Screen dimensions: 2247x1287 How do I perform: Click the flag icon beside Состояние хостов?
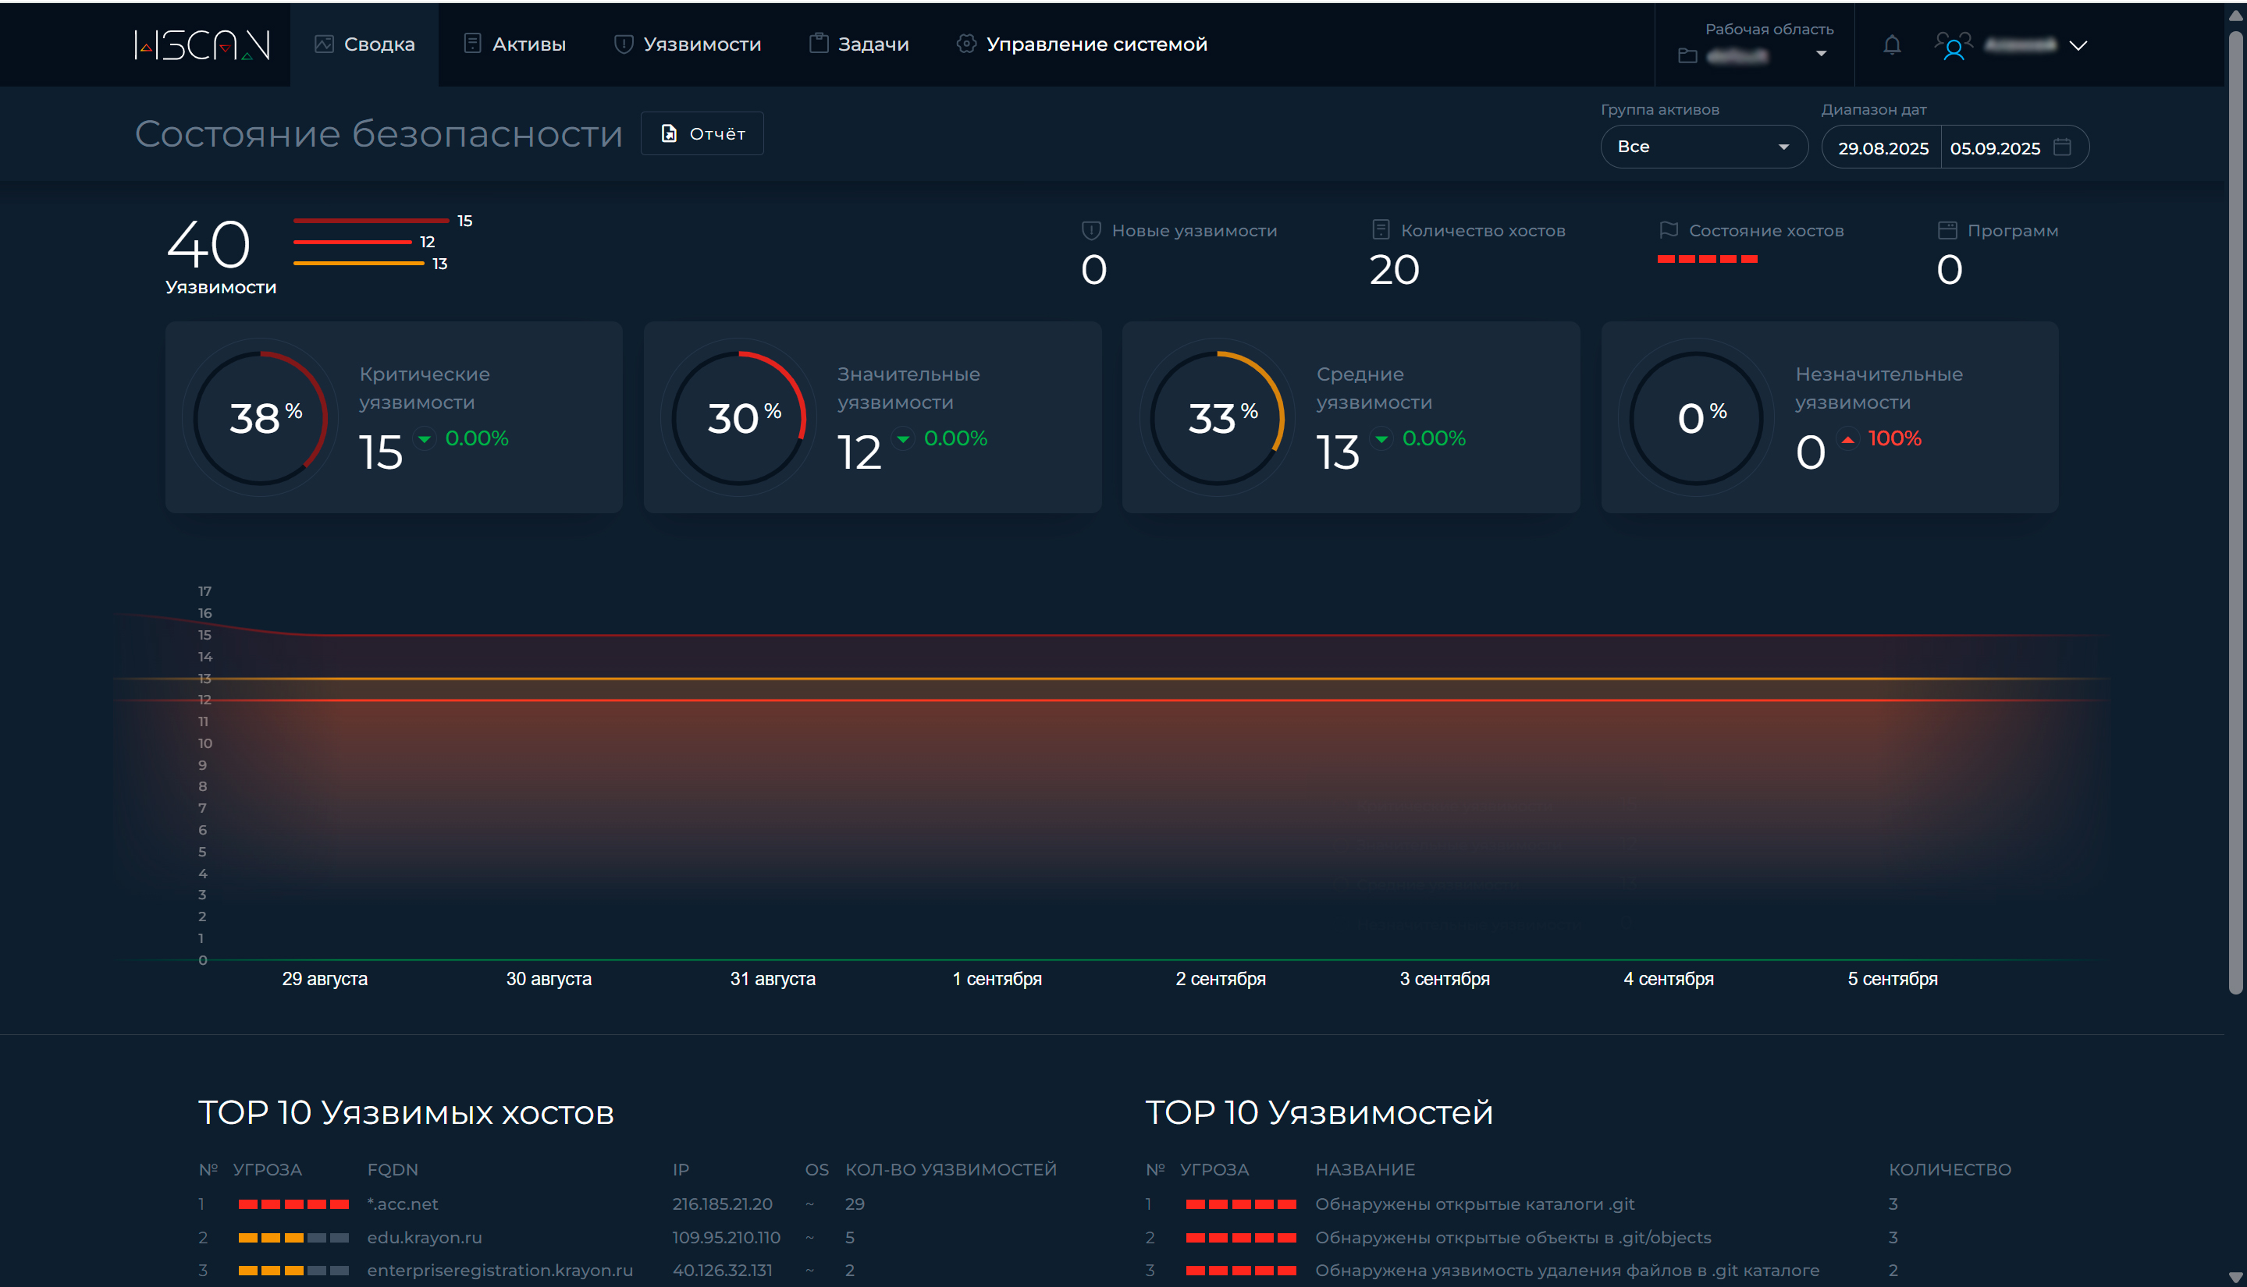tap(1669, 231)
